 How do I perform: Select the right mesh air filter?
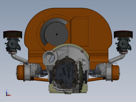pyautogui.click(x=123, y=34)
